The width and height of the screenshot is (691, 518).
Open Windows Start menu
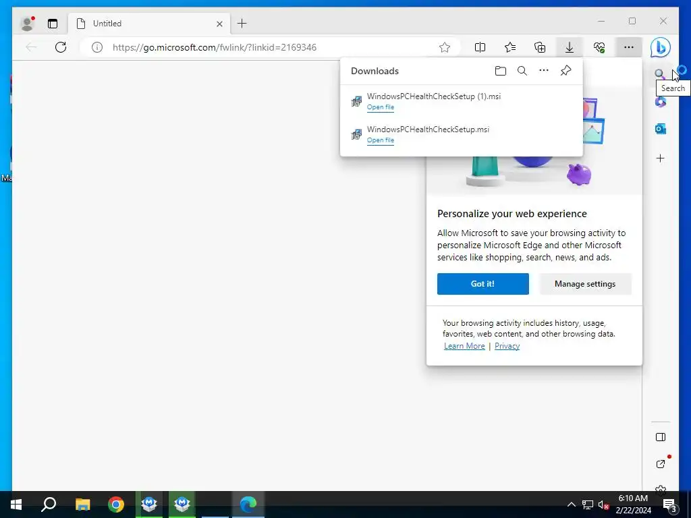point(16,505)
